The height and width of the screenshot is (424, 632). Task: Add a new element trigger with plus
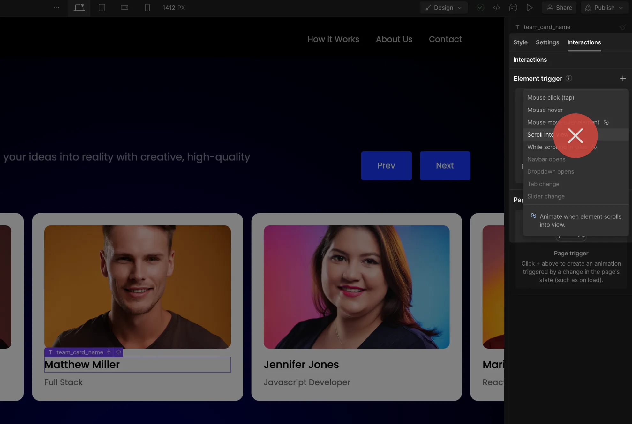click(623, 79)
